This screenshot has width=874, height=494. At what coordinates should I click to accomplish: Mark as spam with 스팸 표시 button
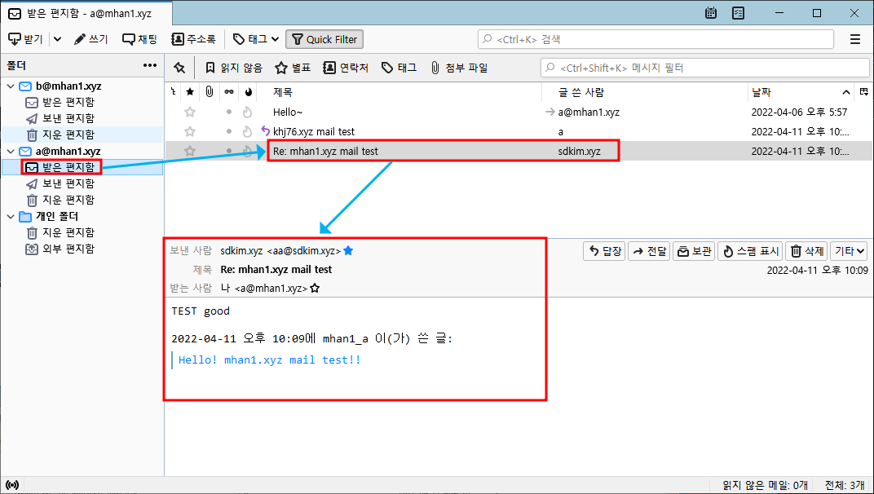click(x=750, y=251)
